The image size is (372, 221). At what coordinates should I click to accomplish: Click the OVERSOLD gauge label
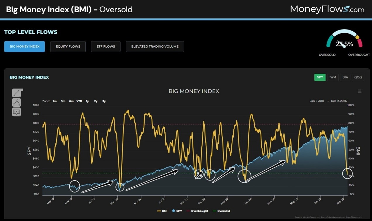click(327, 55)
